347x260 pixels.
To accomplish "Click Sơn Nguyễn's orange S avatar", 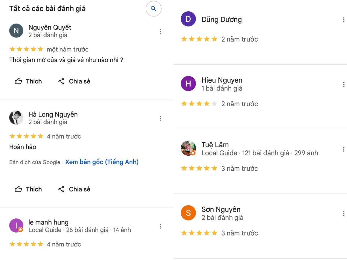I will pos(188,213).
